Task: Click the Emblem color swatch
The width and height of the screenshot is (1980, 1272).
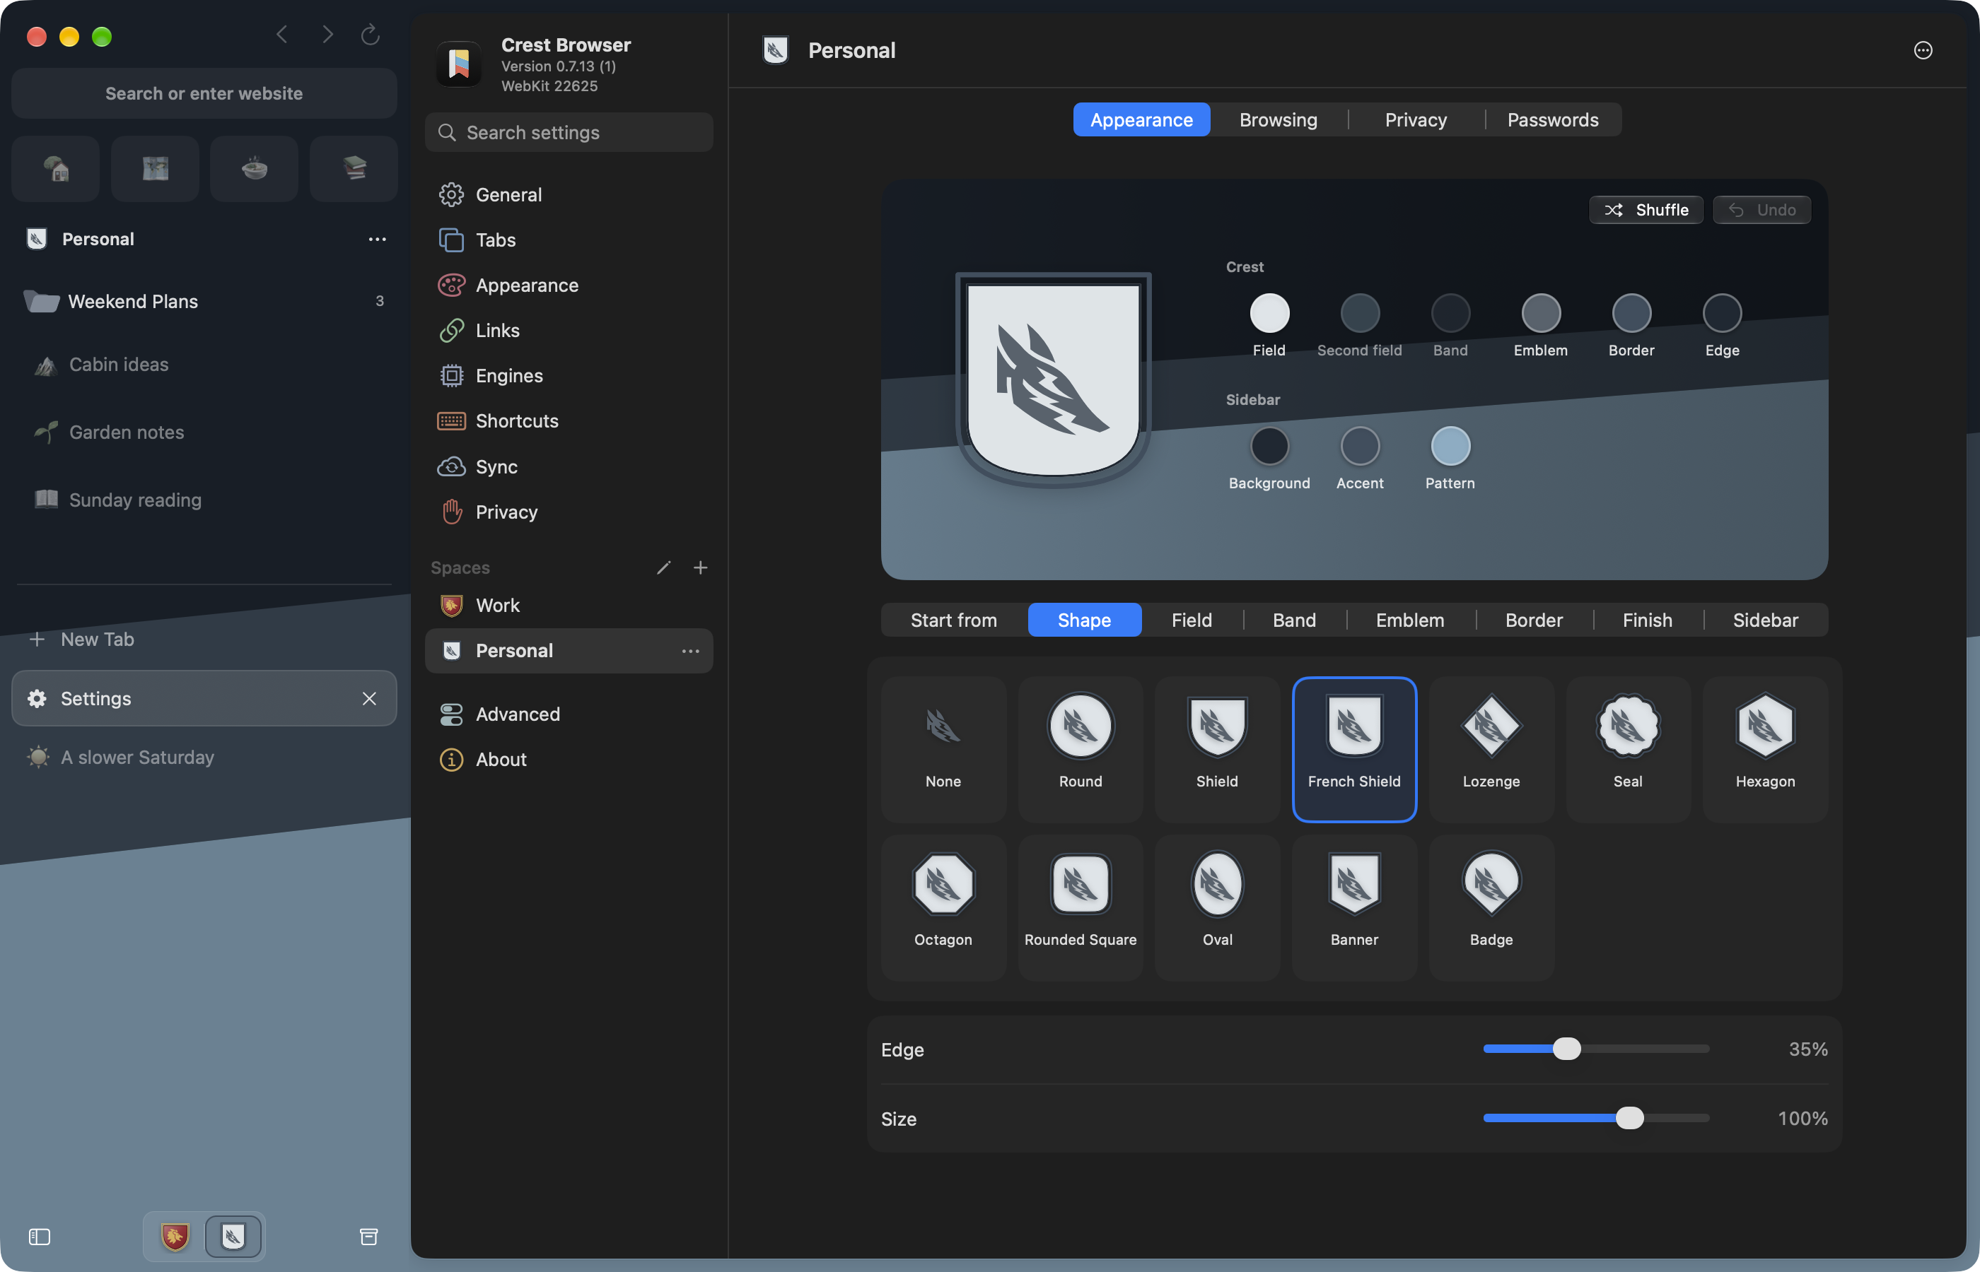Action: (1540, 313)
